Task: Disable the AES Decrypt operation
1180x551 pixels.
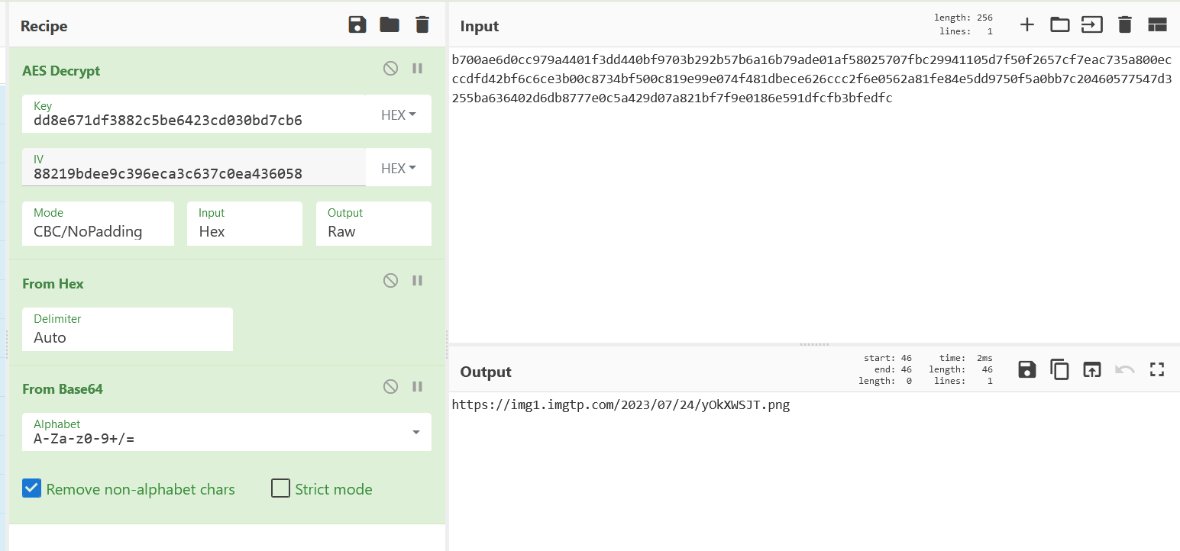Action: pyautogui.click(x=390, y=69)
